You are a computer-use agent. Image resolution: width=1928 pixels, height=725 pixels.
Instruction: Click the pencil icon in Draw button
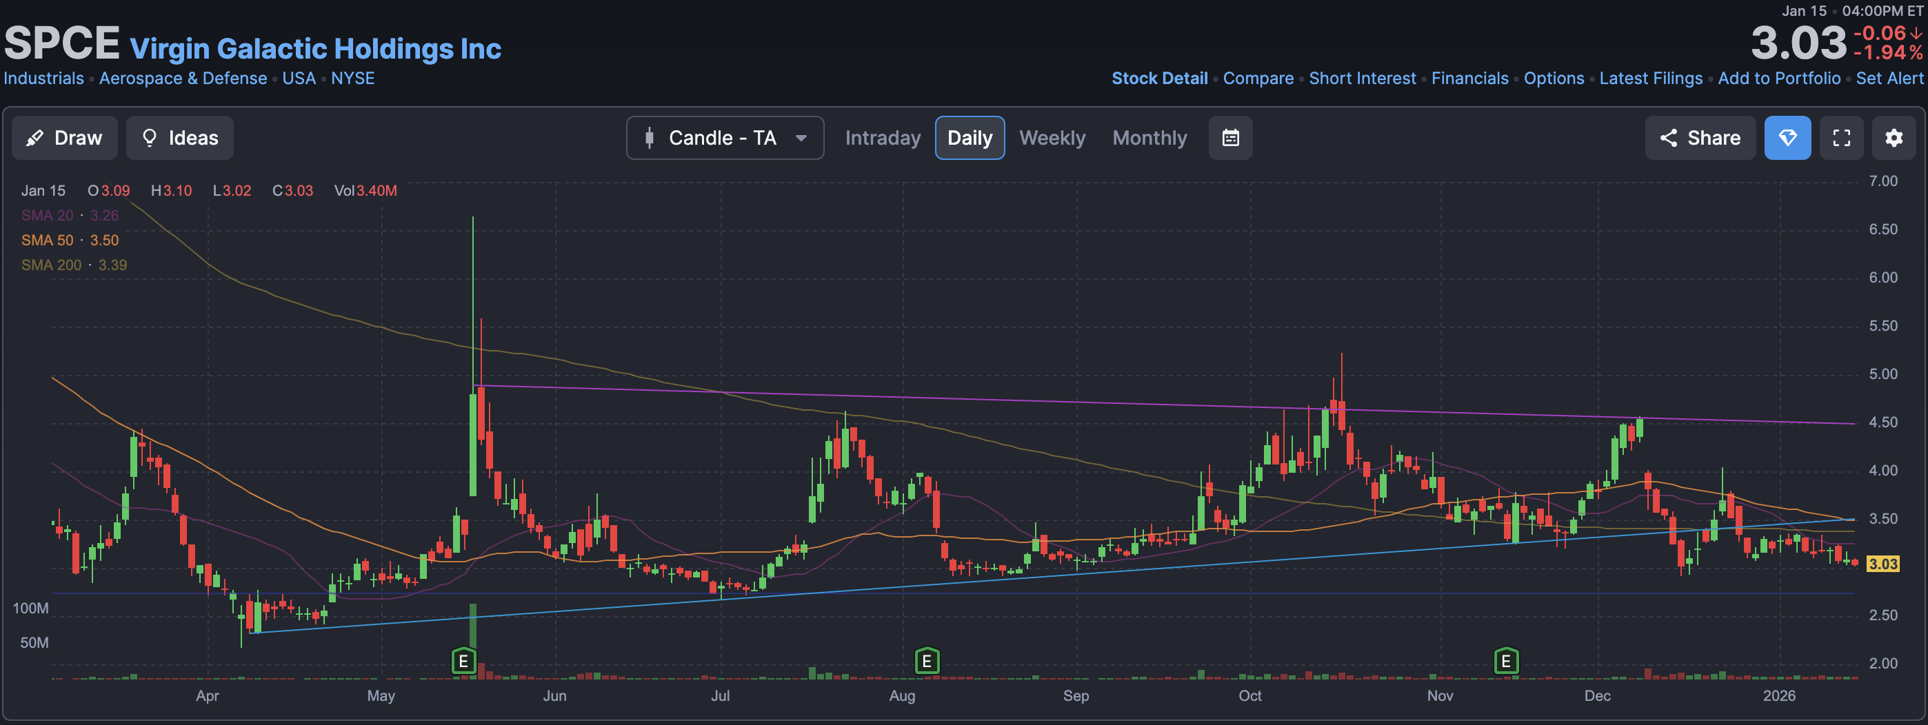(34, 138)
